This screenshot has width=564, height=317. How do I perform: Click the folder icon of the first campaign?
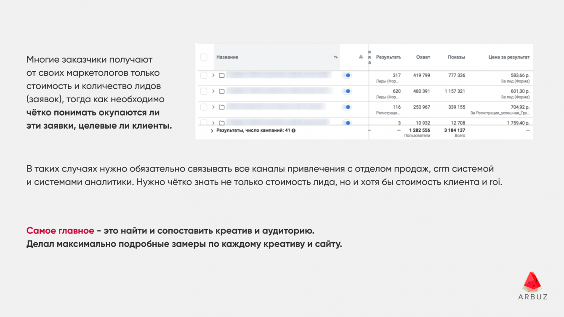[222, 75]
